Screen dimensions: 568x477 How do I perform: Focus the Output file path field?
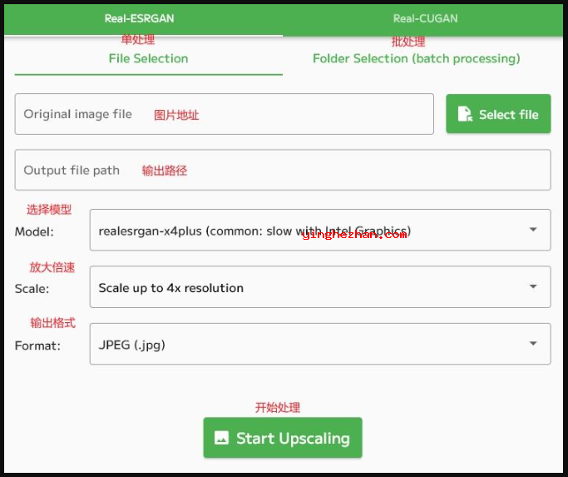pos(283,170)
